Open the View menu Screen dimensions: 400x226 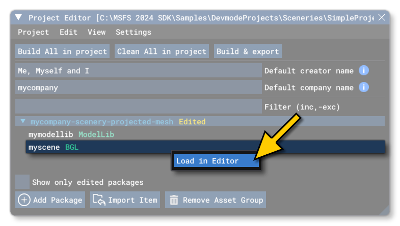(96, 32)
